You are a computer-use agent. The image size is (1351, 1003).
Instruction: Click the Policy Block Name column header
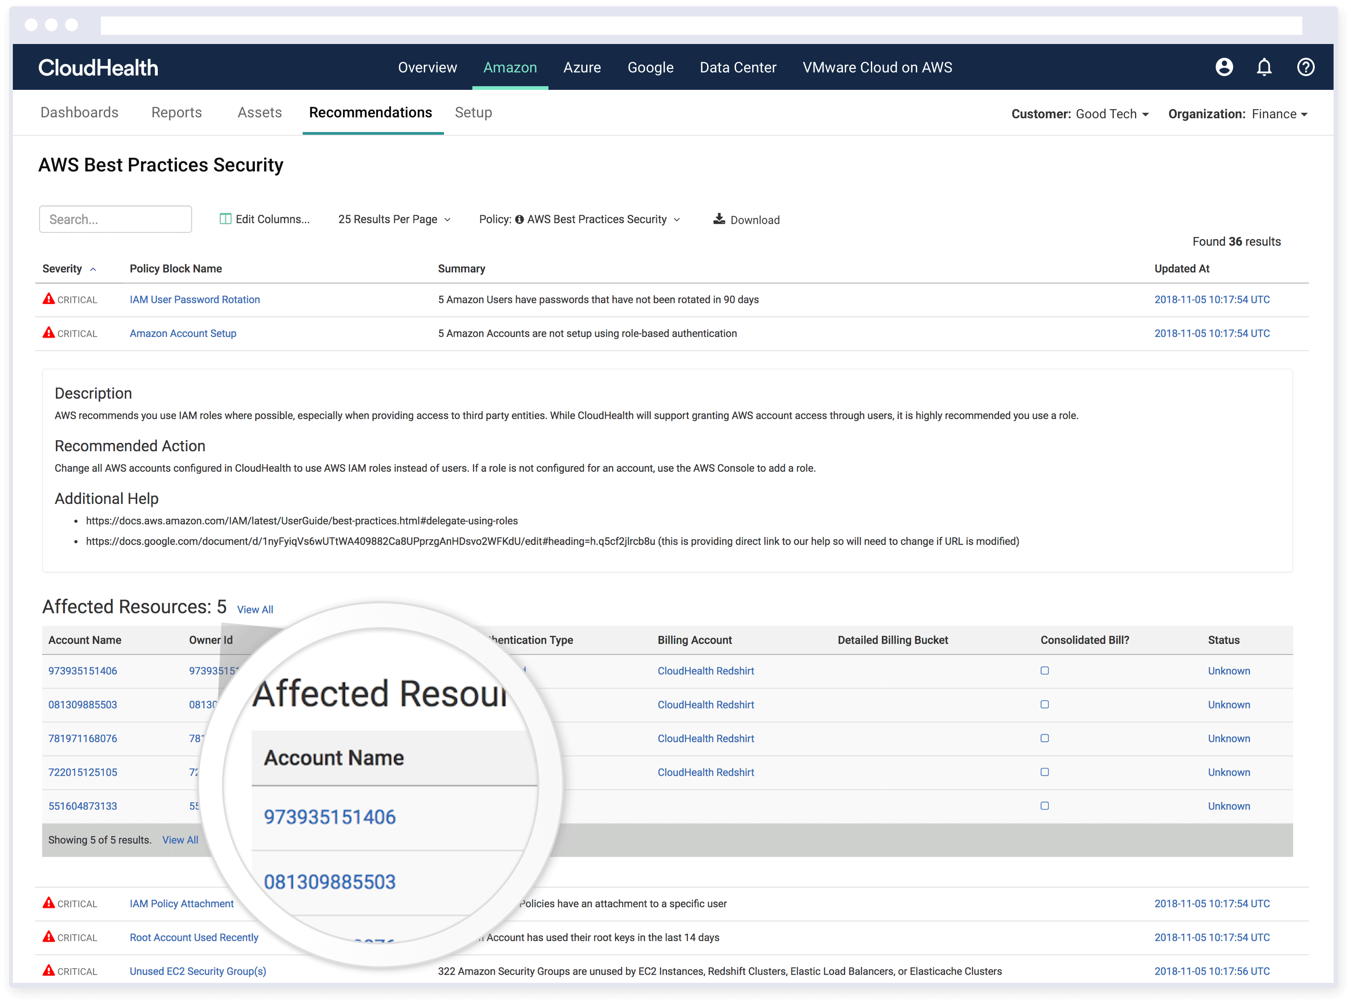pos(176,268)
